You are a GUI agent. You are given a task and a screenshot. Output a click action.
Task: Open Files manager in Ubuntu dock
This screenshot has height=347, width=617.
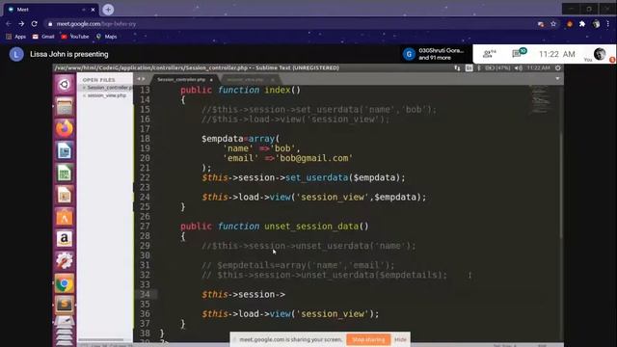65,106
